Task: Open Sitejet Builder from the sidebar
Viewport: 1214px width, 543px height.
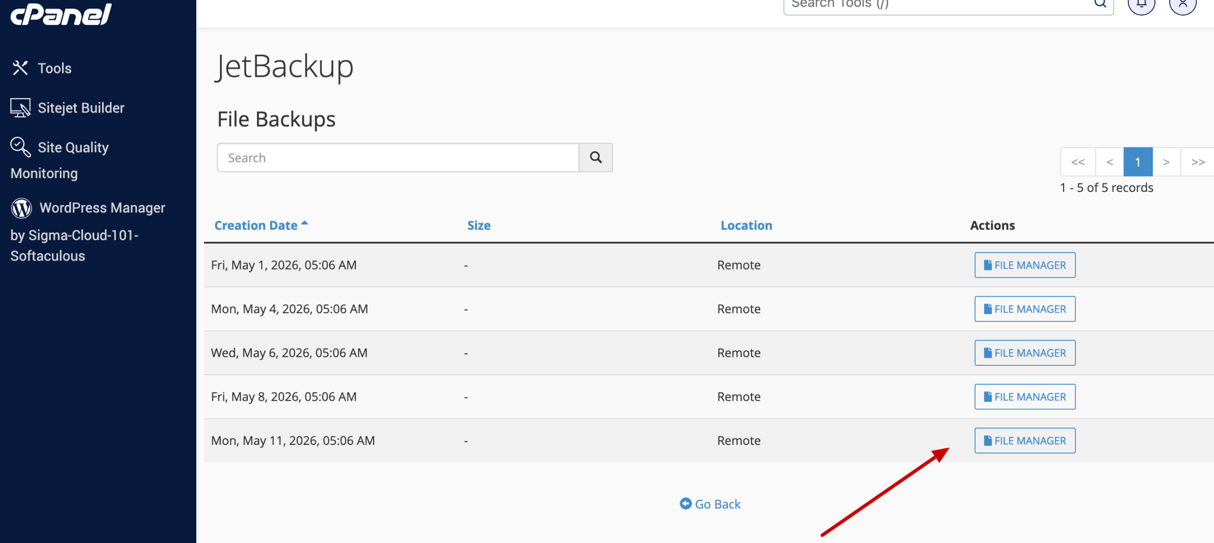Action: click(x=67, y=108)
